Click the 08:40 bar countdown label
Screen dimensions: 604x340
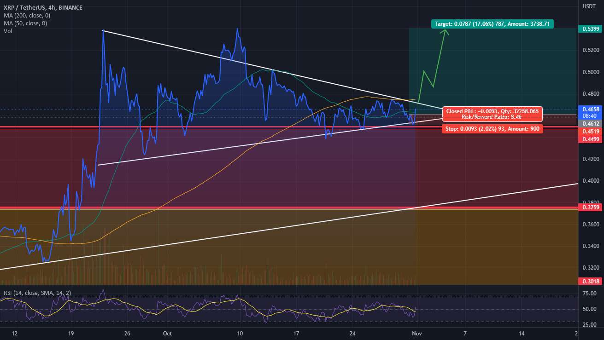(x=590, y=116)
